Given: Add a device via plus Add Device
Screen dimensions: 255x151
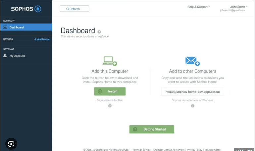Looking at the screenshot, I should pyautogui.click(x=42, y=39).
